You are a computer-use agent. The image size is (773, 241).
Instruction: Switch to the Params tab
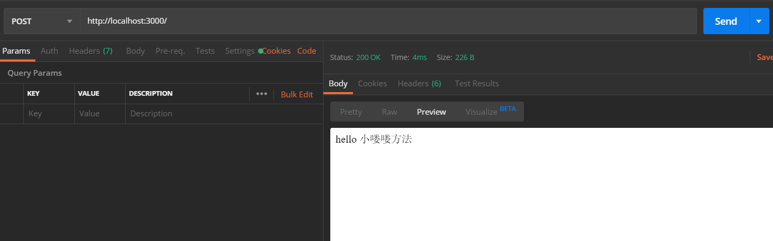pos(16,51)
